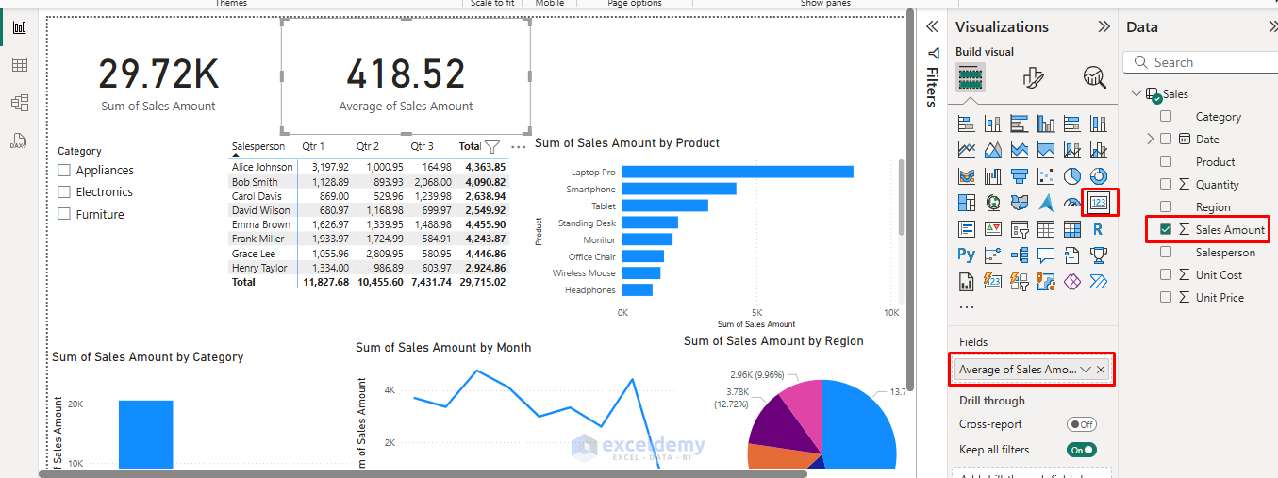Collapse the Filters pane chevrons

pyautogui.click(x=933, y=26)
